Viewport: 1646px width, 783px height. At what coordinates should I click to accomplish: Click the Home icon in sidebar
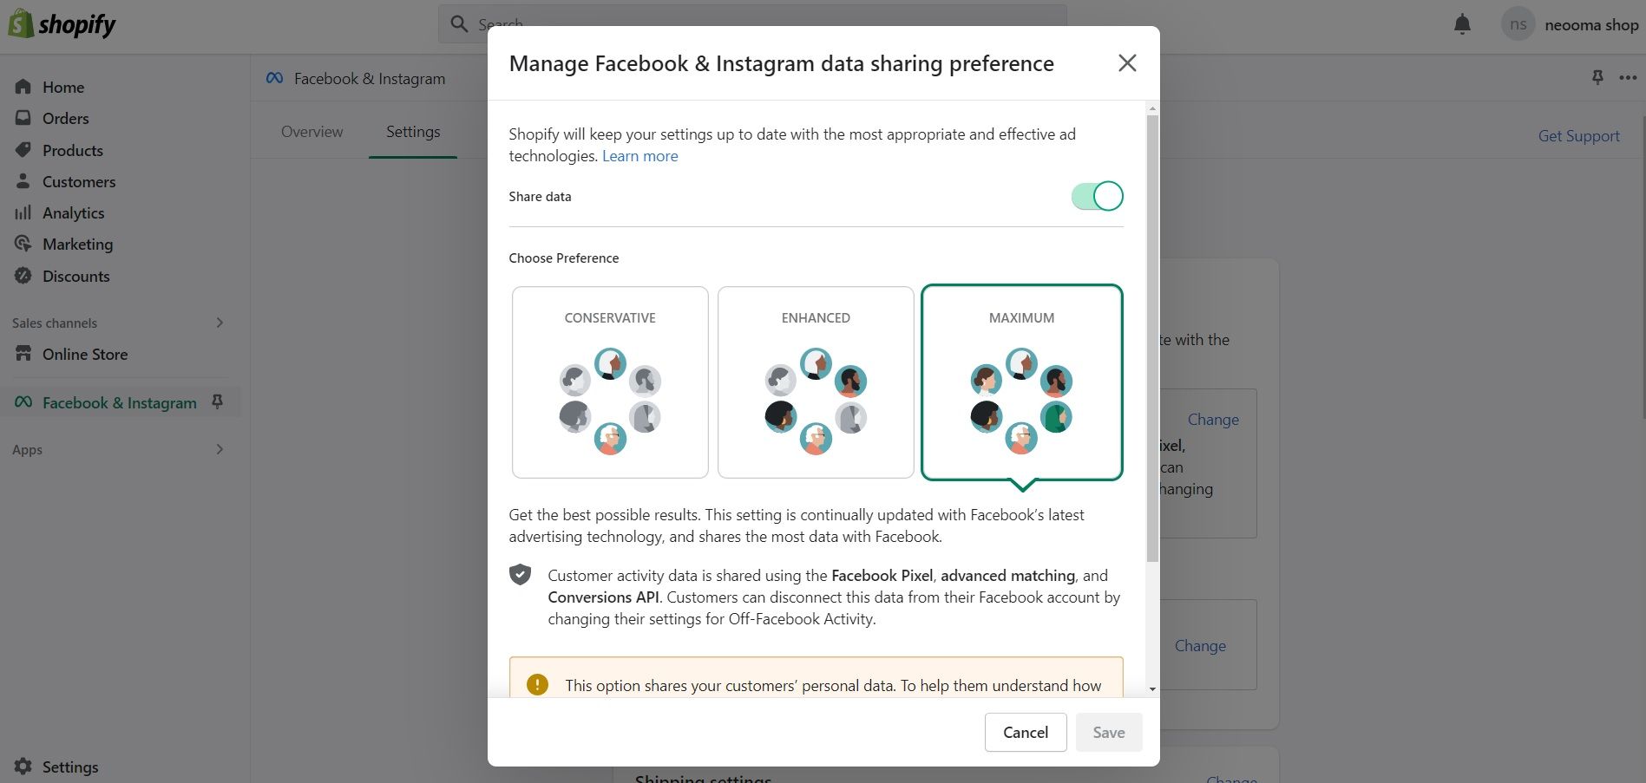[23, 87]
